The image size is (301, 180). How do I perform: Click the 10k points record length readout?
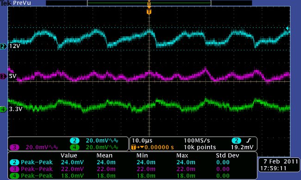[200, 147]
